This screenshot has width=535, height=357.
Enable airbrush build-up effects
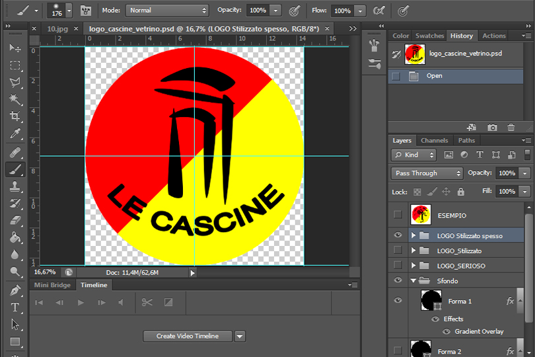tap(378, 11)
